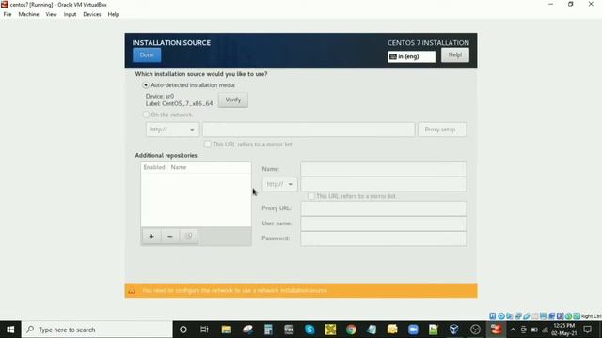Click the display settings status icon
This screenshot has width=602, height=338.
point(544,316)
